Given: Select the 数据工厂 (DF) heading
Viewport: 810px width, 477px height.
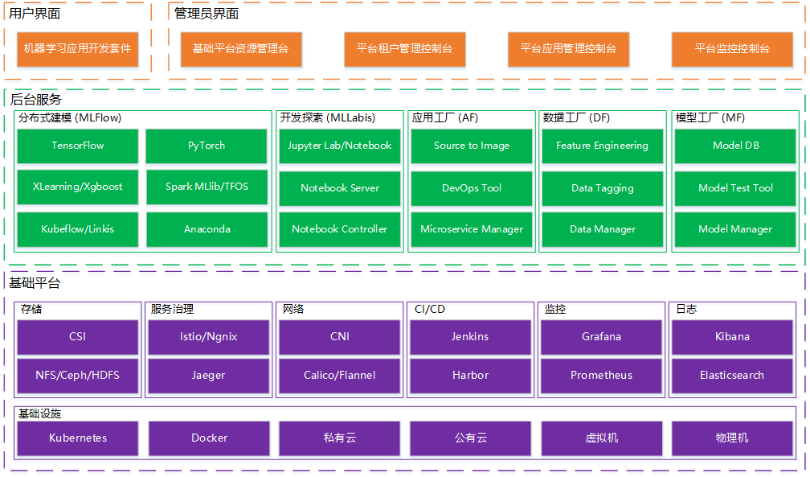Looking at the screenshot, I should tap(576, 118).
